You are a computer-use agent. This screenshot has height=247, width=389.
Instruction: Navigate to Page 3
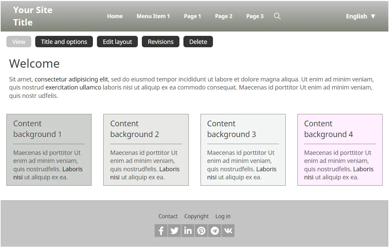coord(255,16)
